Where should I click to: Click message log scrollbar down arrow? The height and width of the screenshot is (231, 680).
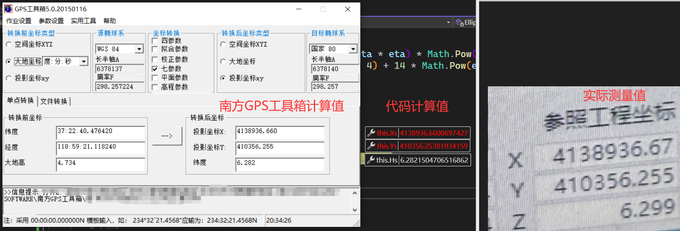(355, 210)
